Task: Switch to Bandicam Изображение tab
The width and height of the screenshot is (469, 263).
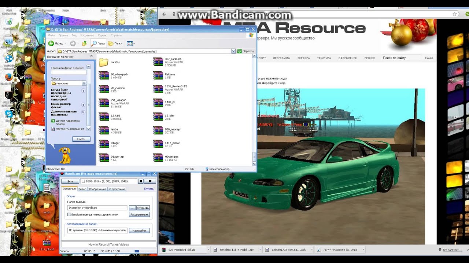Action: pyautogui.click(x=97, y=189)
